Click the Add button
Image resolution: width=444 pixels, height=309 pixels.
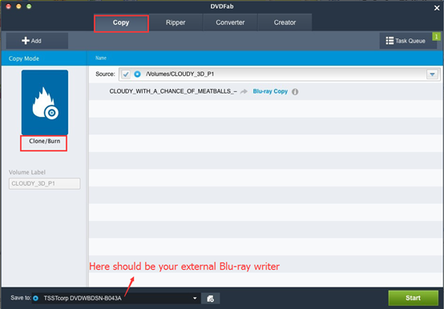point(37,41)
